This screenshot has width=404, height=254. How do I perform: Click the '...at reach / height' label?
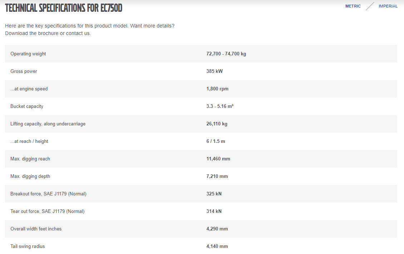29,141
